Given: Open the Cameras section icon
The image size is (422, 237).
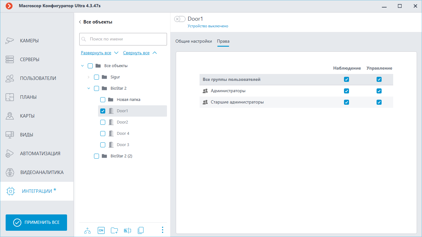Looking at the screenshot, I should pyautogui.click(x=10, y=41).
